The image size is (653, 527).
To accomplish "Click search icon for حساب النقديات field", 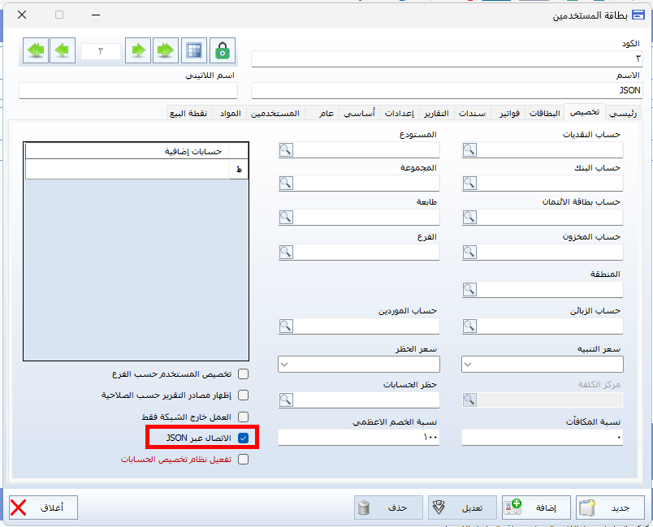I will point(469,149).
